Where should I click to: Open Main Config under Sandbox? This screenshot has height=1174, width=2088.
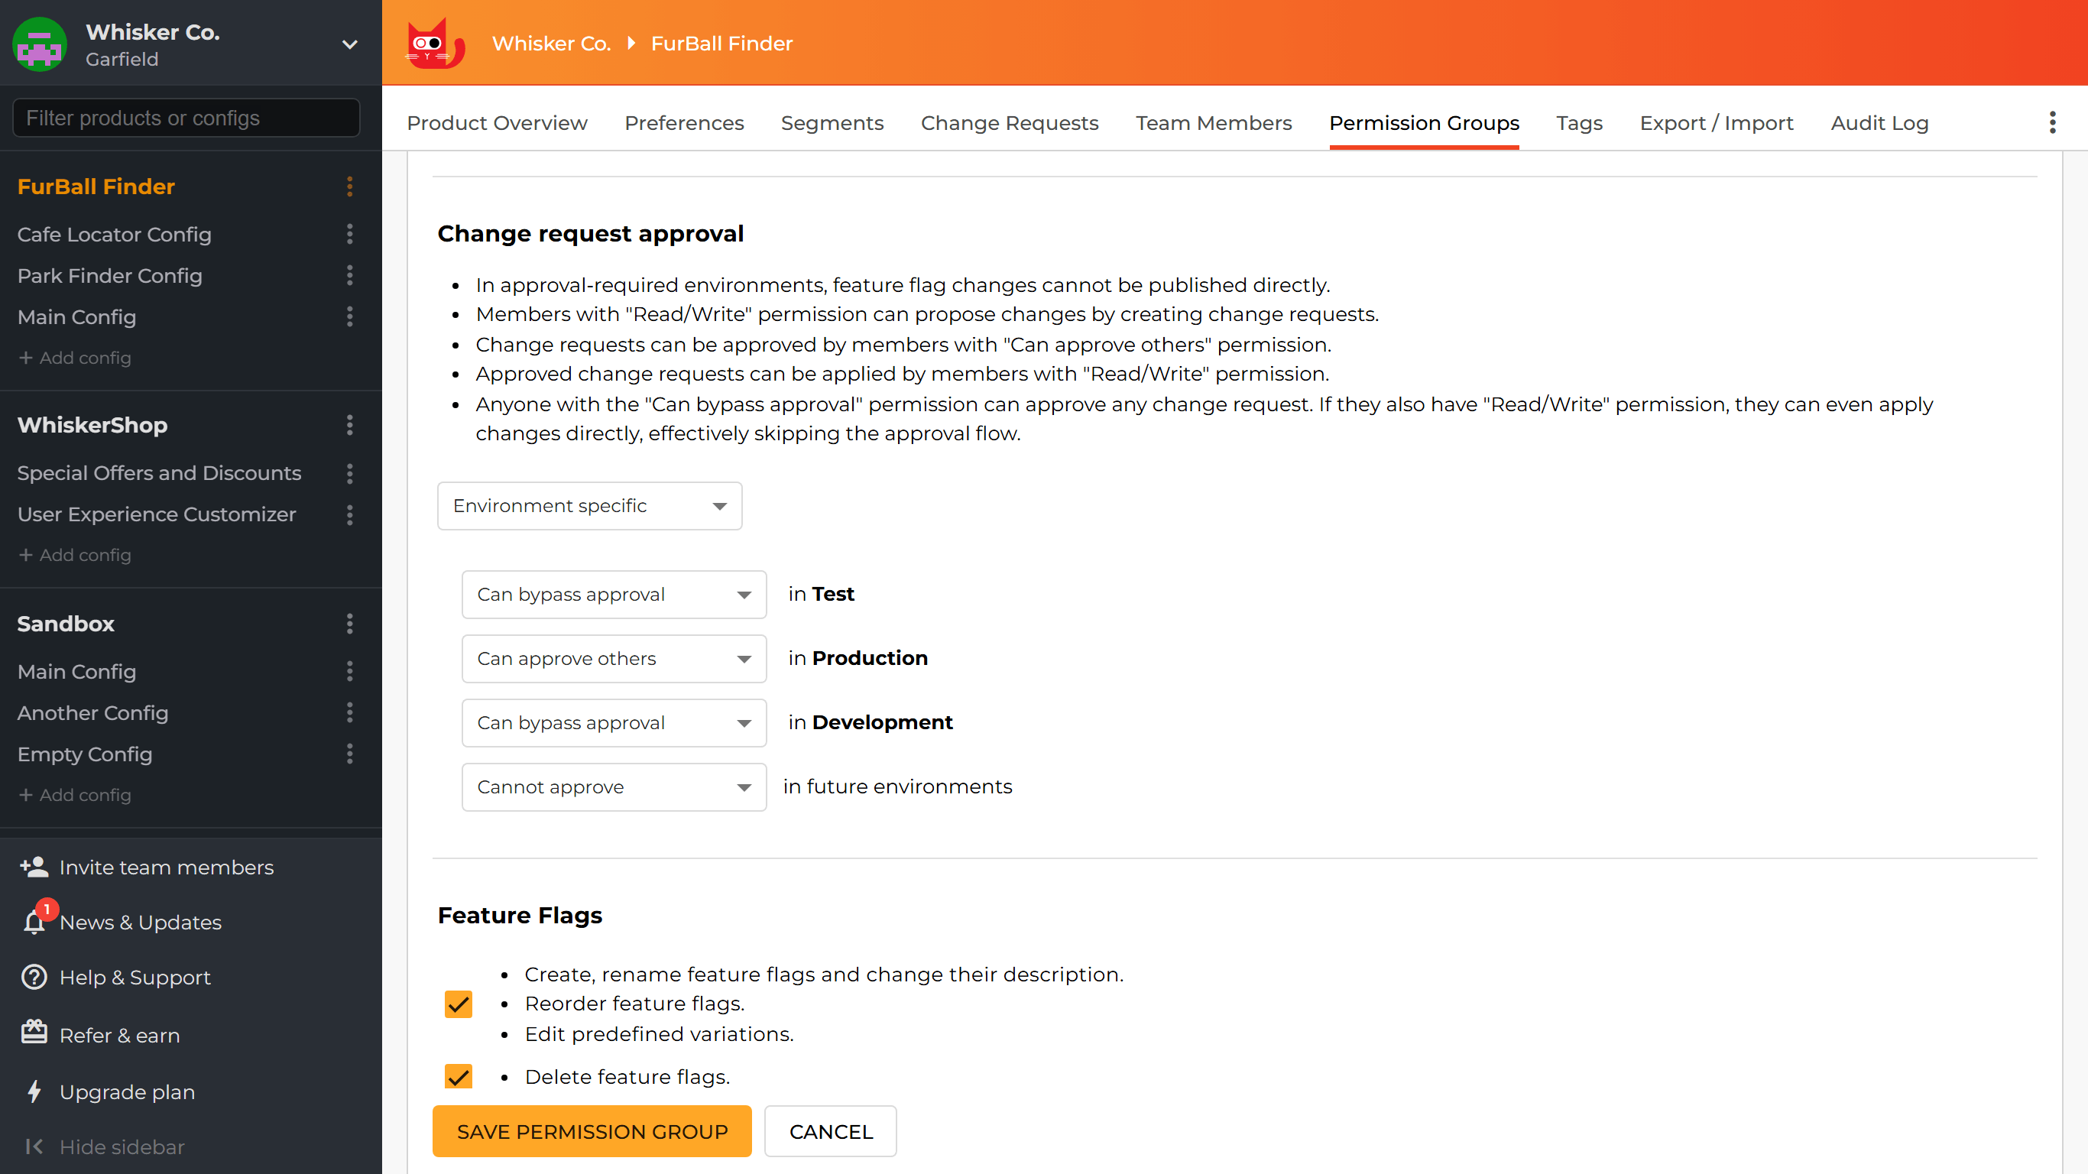pyautogui.click(x=77, y=671)
